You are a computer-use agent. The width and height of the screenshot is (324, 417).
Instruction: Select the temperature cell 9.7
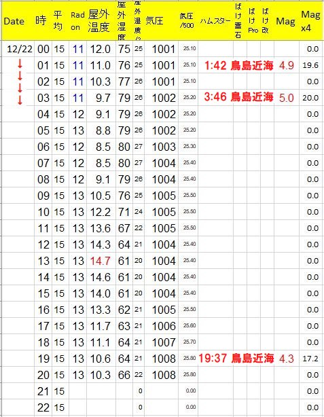103,98
